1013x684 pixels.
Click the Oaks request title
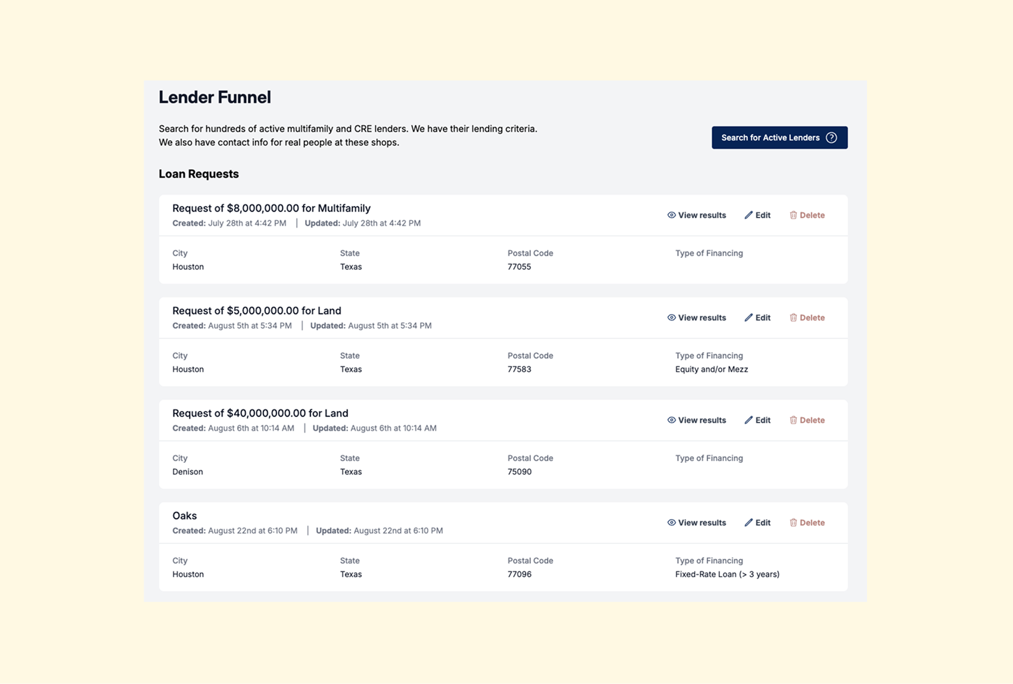tap(184, 515)
